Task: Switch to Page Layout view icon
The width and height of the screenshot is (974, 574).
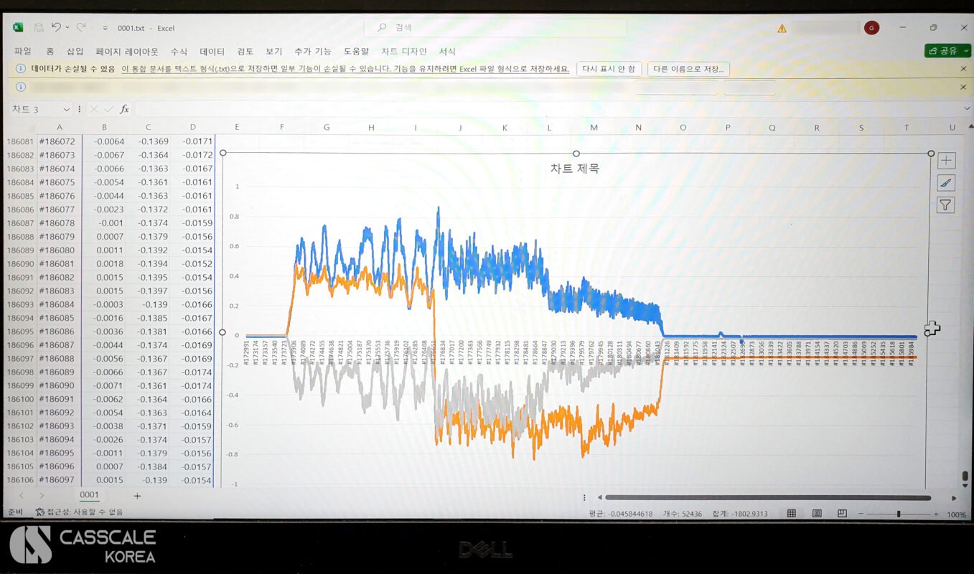Action: (x=817, y=514)
